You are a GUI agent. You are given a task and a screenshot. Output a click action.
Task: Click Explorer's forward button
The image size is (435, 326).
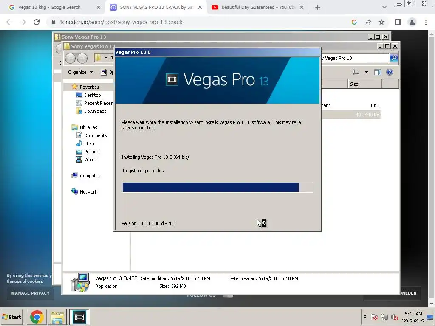click(x=82, y=58)
